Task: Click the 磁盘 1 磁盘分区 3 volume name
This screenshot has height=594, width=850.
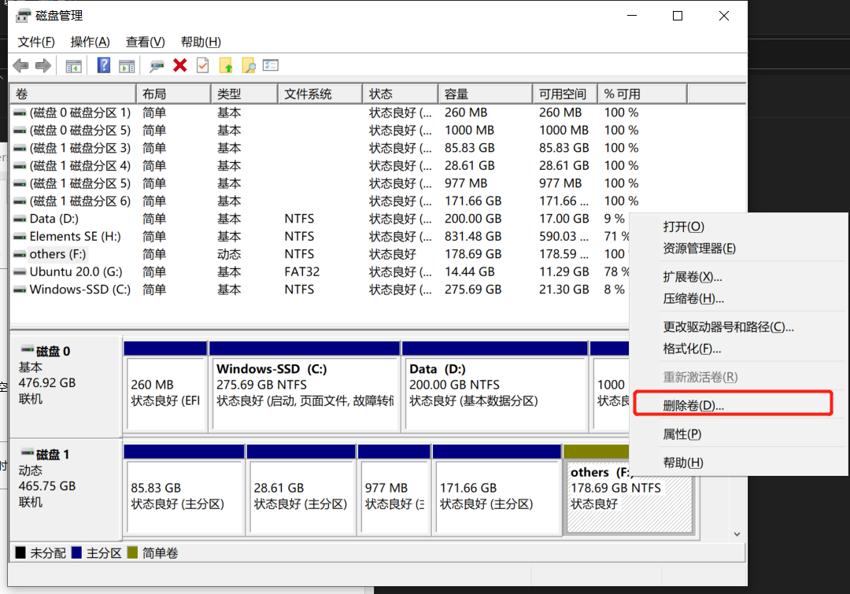Action: [80, 148]
